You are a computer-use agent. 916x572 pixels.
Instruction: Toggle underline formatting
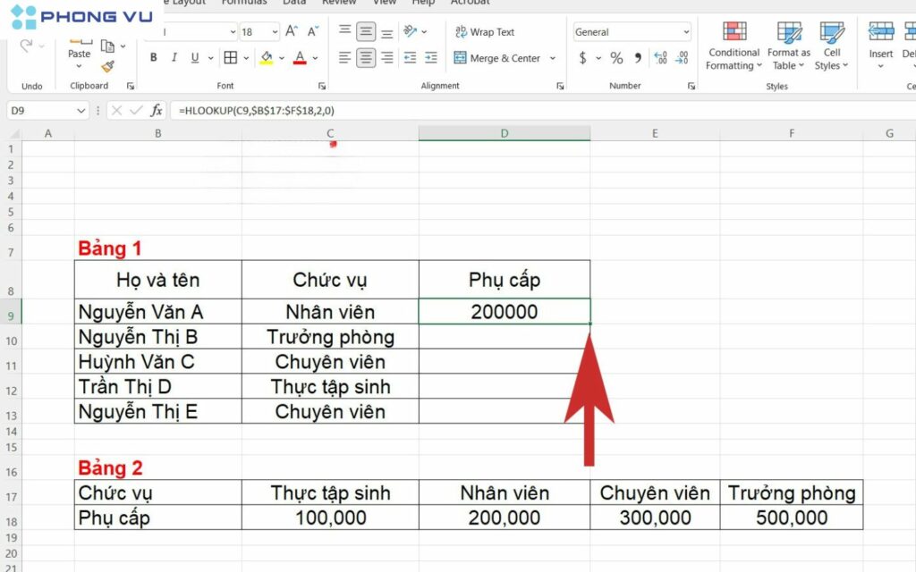click(x=195, y=57)
